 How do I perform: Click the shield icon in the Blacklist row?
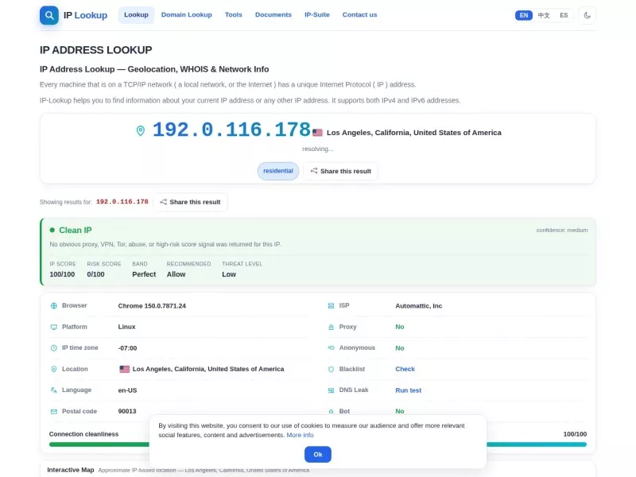coord(331,369)
